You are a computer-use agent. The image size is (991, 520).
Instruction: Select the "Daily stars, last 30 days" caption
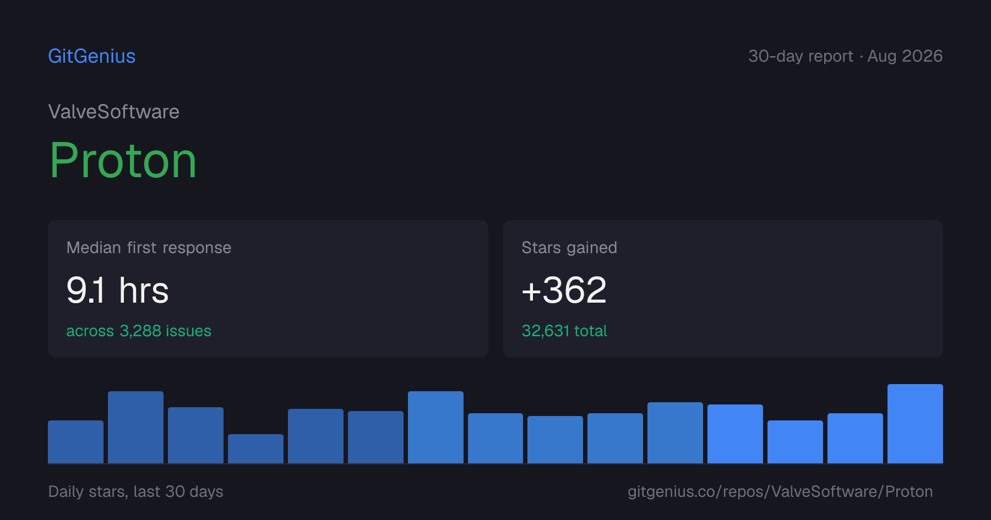pyautogui.click(x=136, y=491)
